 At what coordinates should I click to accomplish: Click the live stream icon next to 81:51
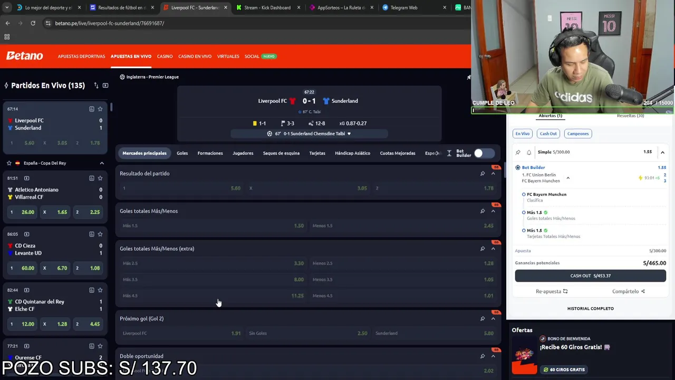click(27, 178)
